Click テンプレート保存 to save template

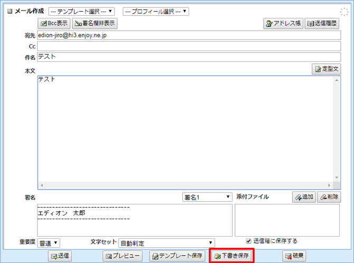pos(177,256)
